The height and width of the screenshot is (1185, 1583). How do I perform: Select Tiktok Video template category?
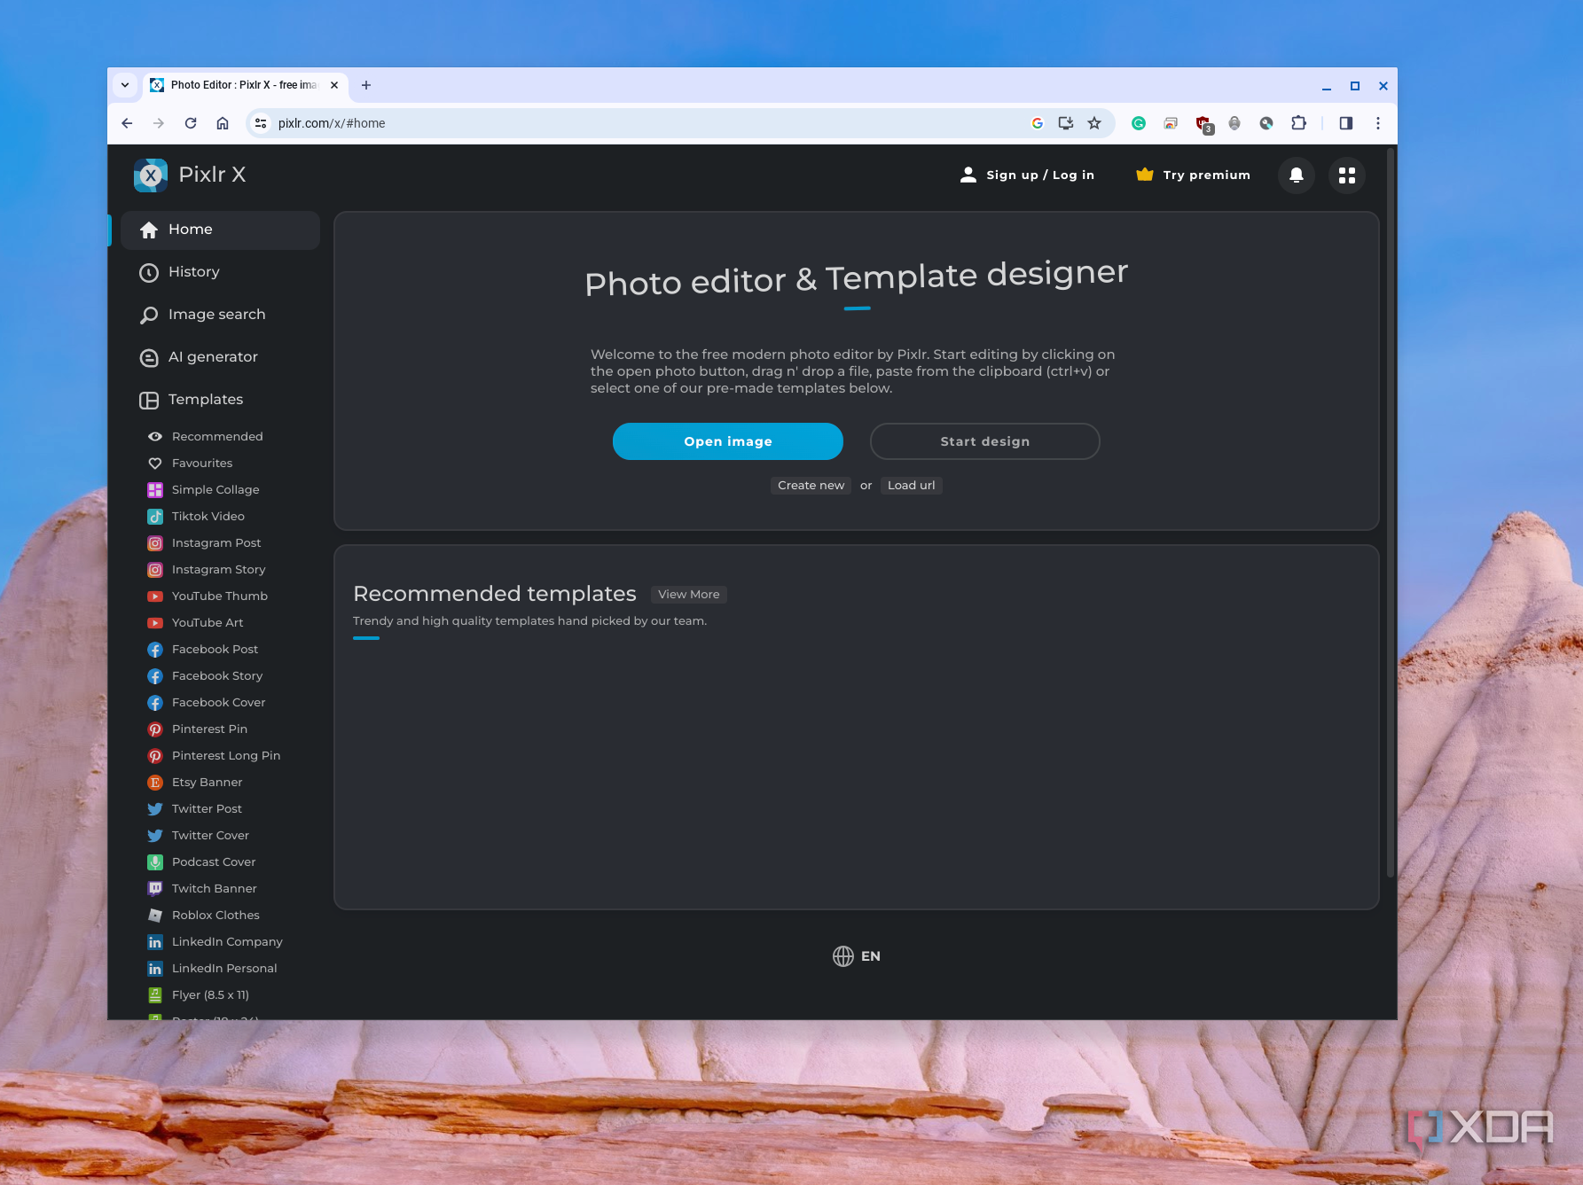tap(196, 517)
